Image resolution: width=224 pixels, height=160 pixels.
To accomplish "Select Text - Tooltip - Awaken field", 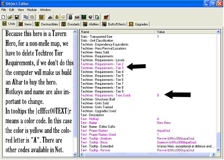I will coord(148,138).
